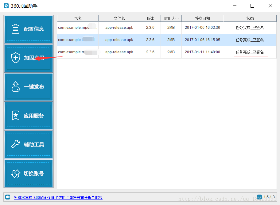Click 任务完成_已签名 status in the 11:48:00 row
The height and width of the screenshot is (205, 280).
tap(250, 52)
